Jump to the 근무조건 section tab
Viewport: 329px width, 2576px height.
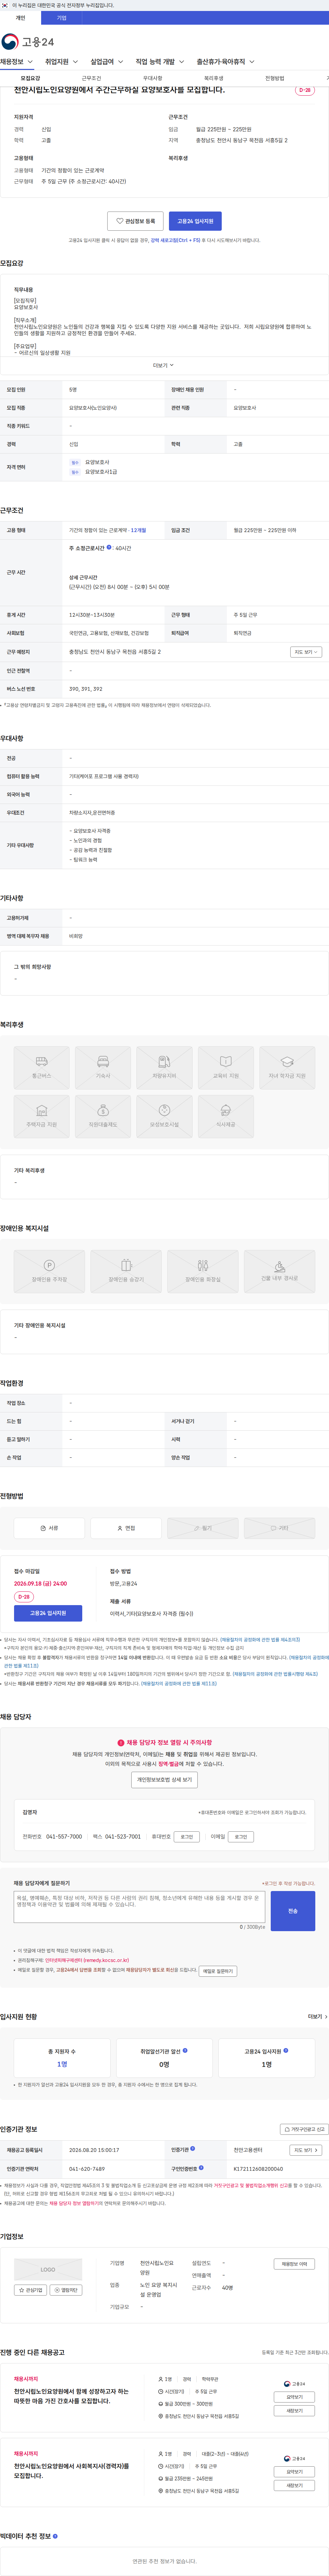(x=91, y=78)
